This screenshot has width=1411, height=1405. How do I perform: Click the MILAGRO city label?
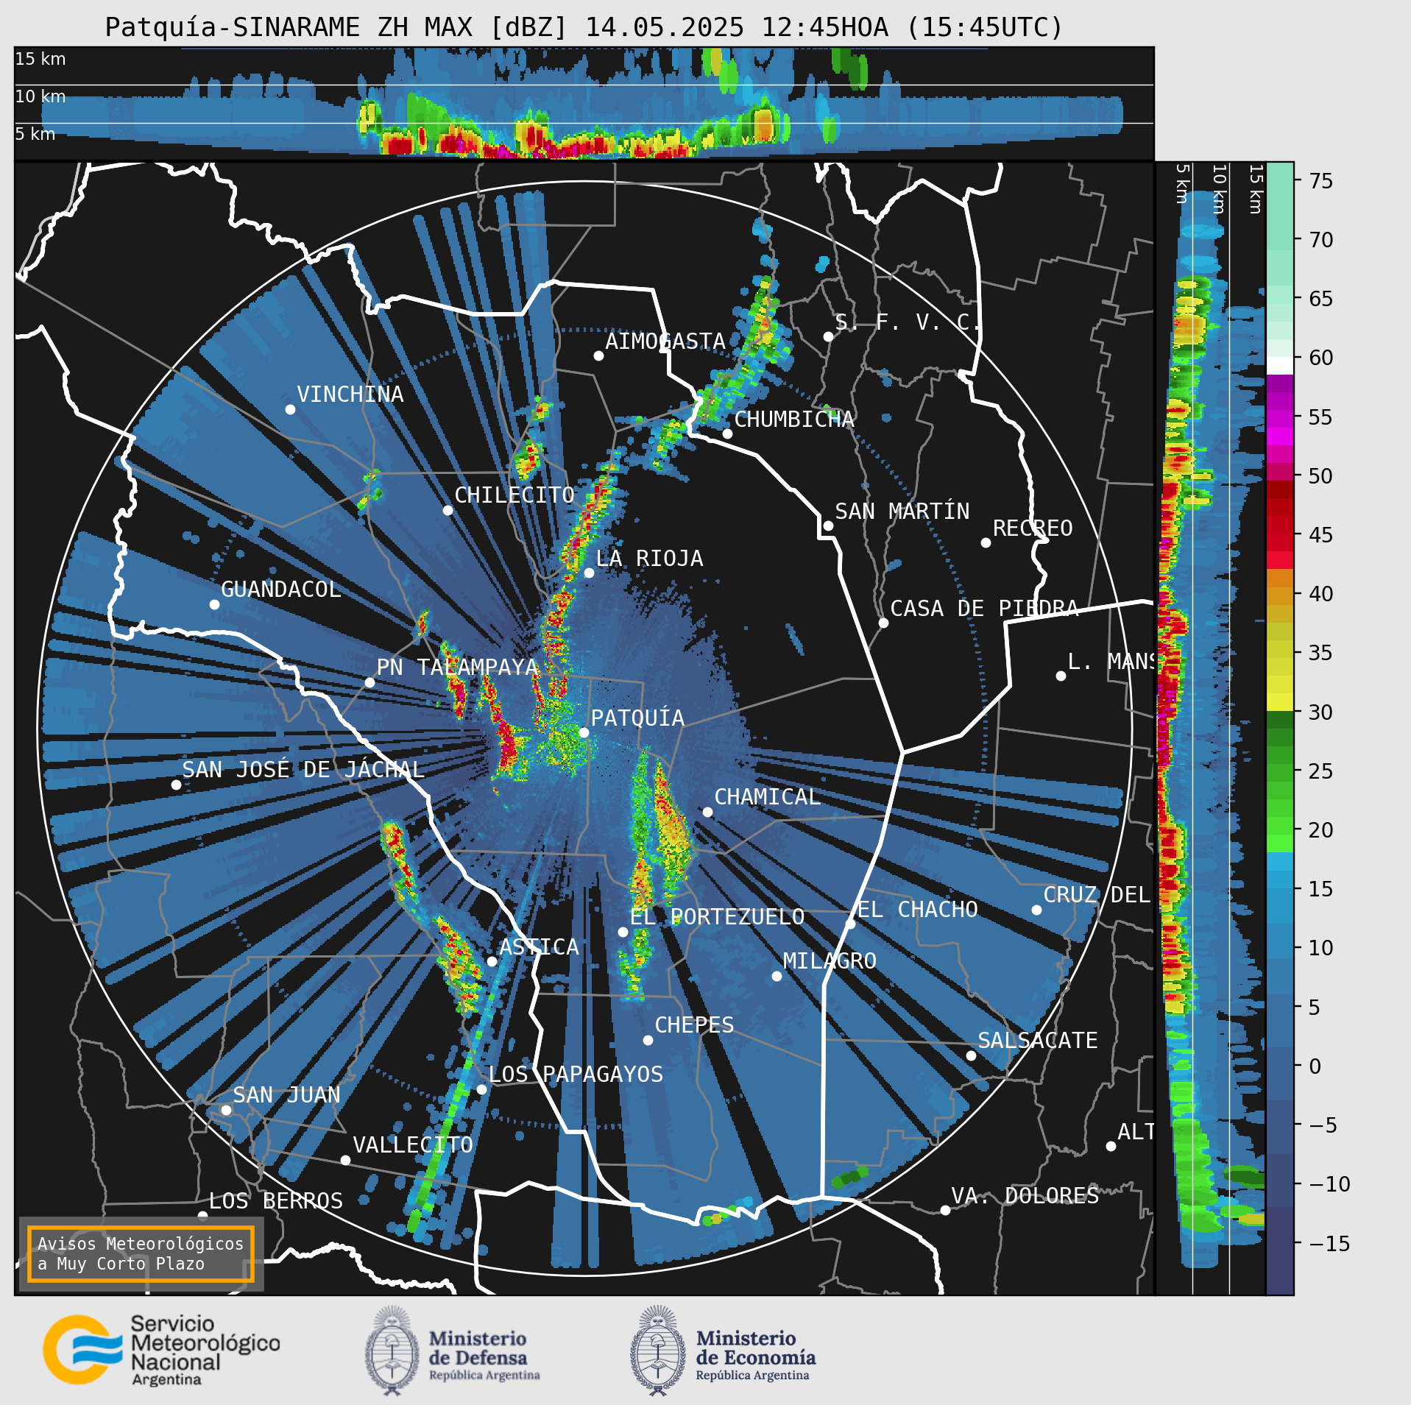(x=830, y=961)
